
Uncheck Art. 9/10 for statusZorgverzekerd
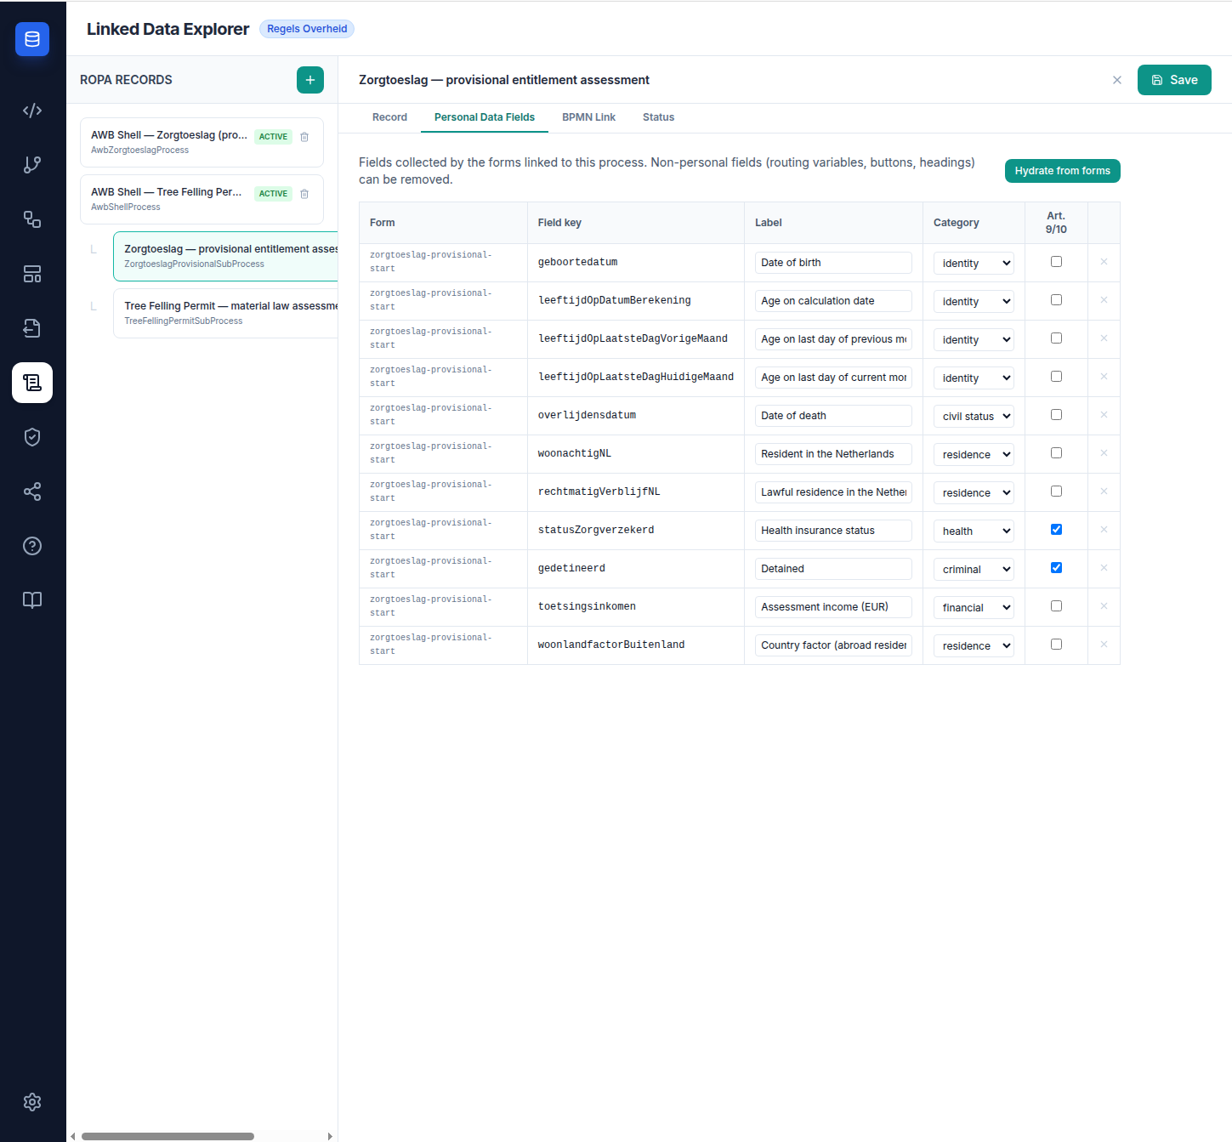[x=1056, y=529]
